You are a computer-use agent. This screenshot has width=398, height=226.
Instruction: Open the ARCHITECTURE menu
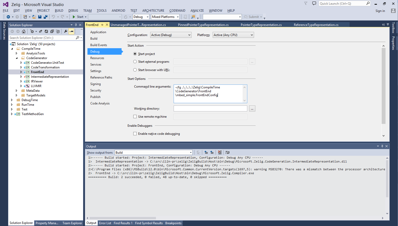pos(153,11)
